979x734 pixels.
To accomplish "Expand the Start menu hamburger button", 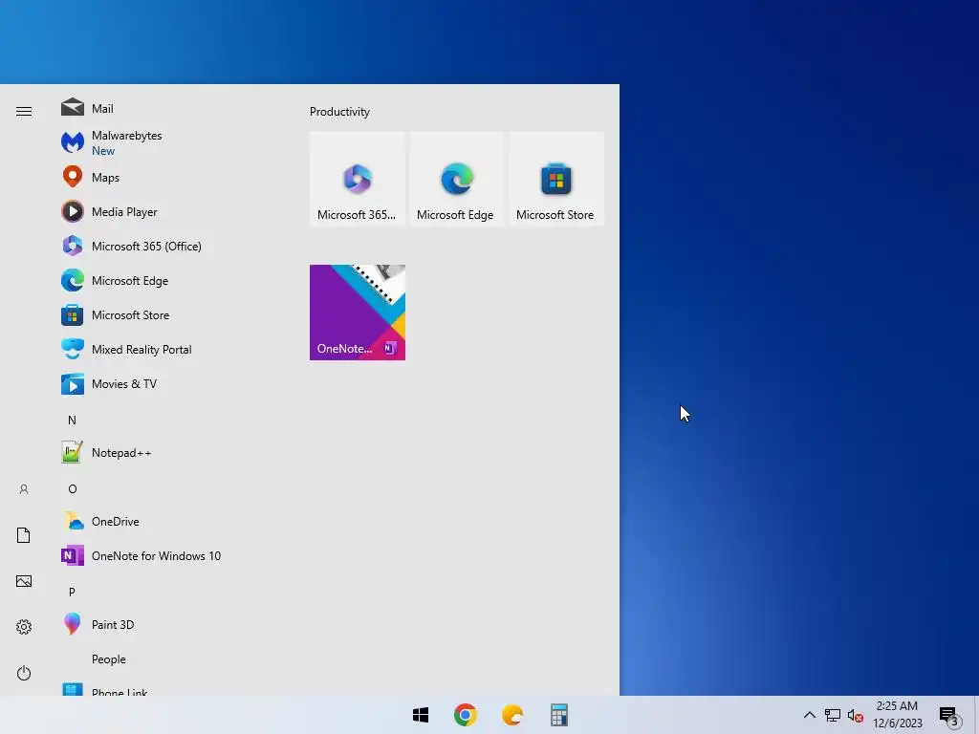I will pyautogui.click(x=24, y=111).
